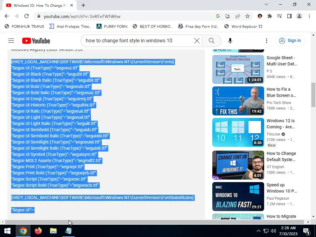Click the browser Back arrow

click(7, 16)
